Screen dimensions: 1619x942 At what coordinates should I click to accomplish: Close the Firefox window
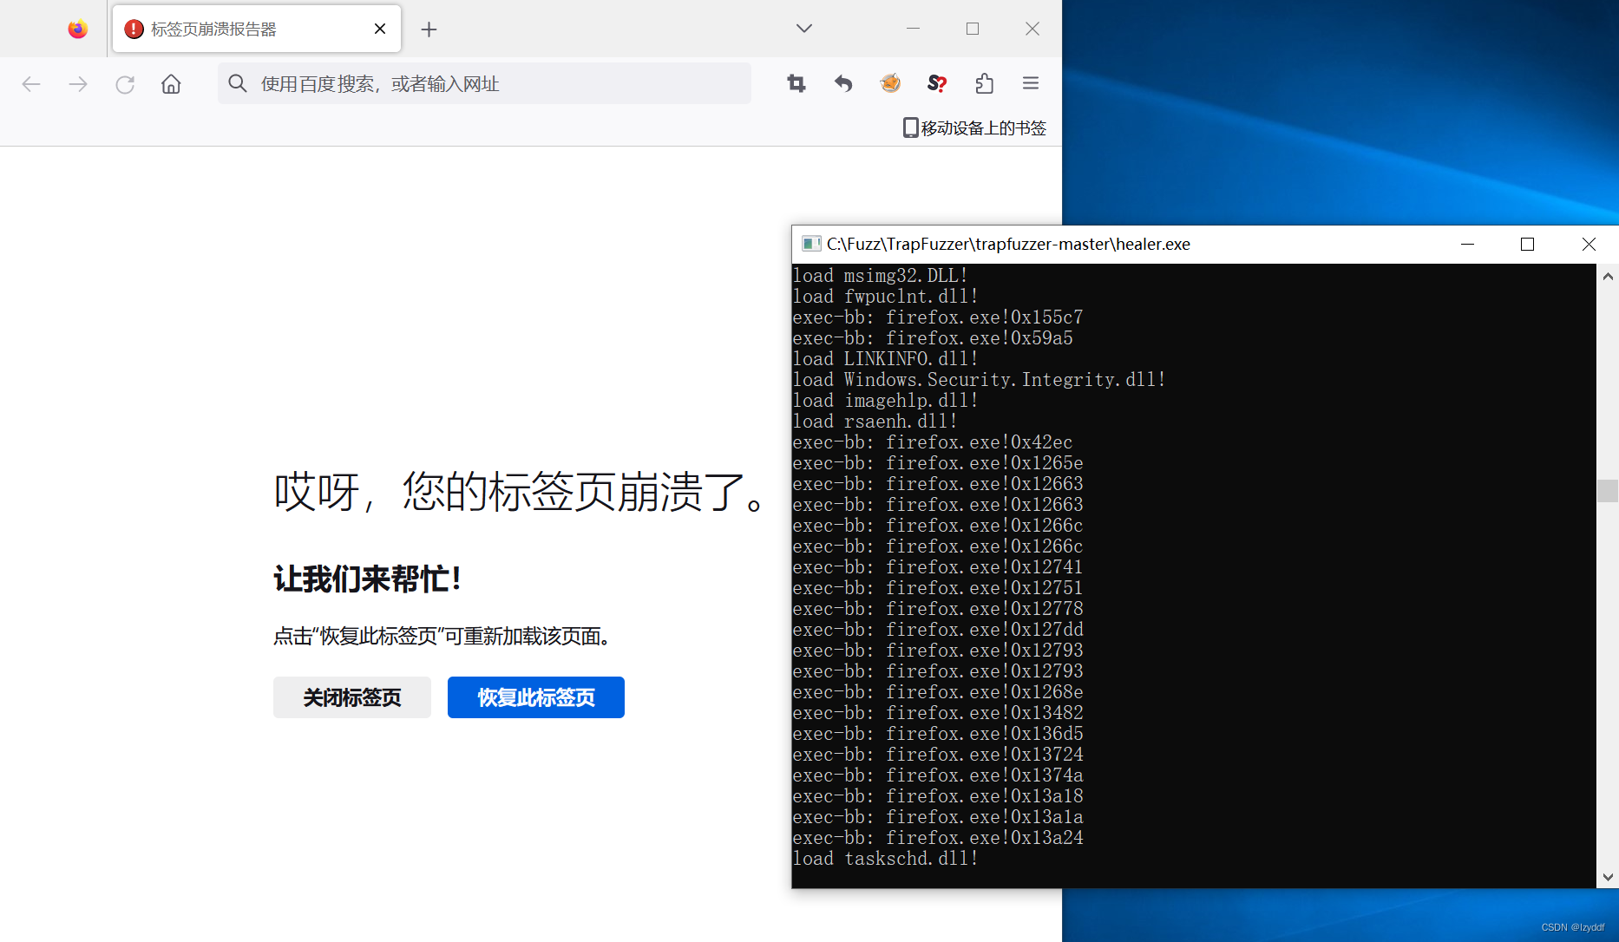(1032, 29)
